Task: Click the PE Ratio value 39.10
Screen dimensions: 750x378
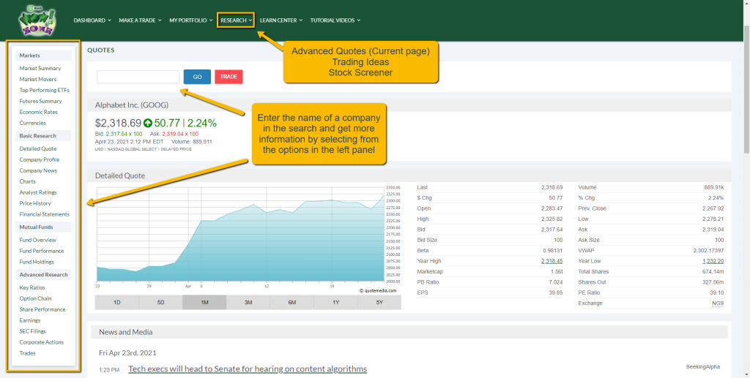Action: 718,293
